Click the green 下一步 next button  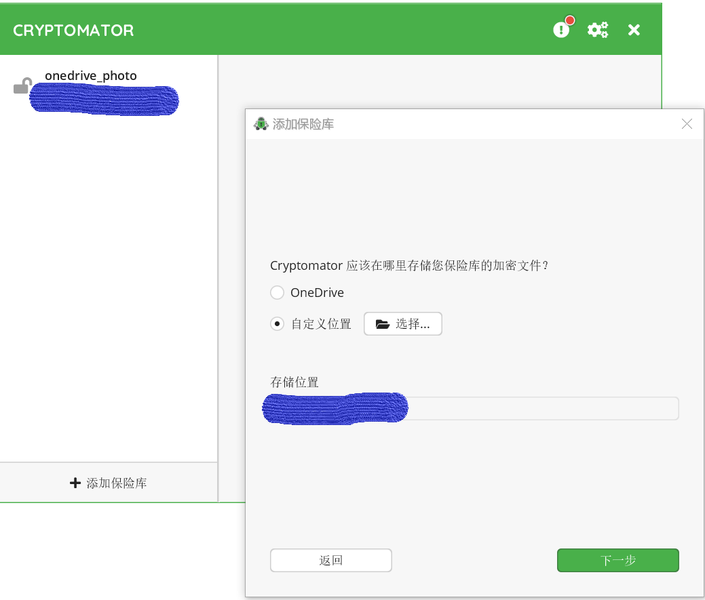tap(618, 560)
